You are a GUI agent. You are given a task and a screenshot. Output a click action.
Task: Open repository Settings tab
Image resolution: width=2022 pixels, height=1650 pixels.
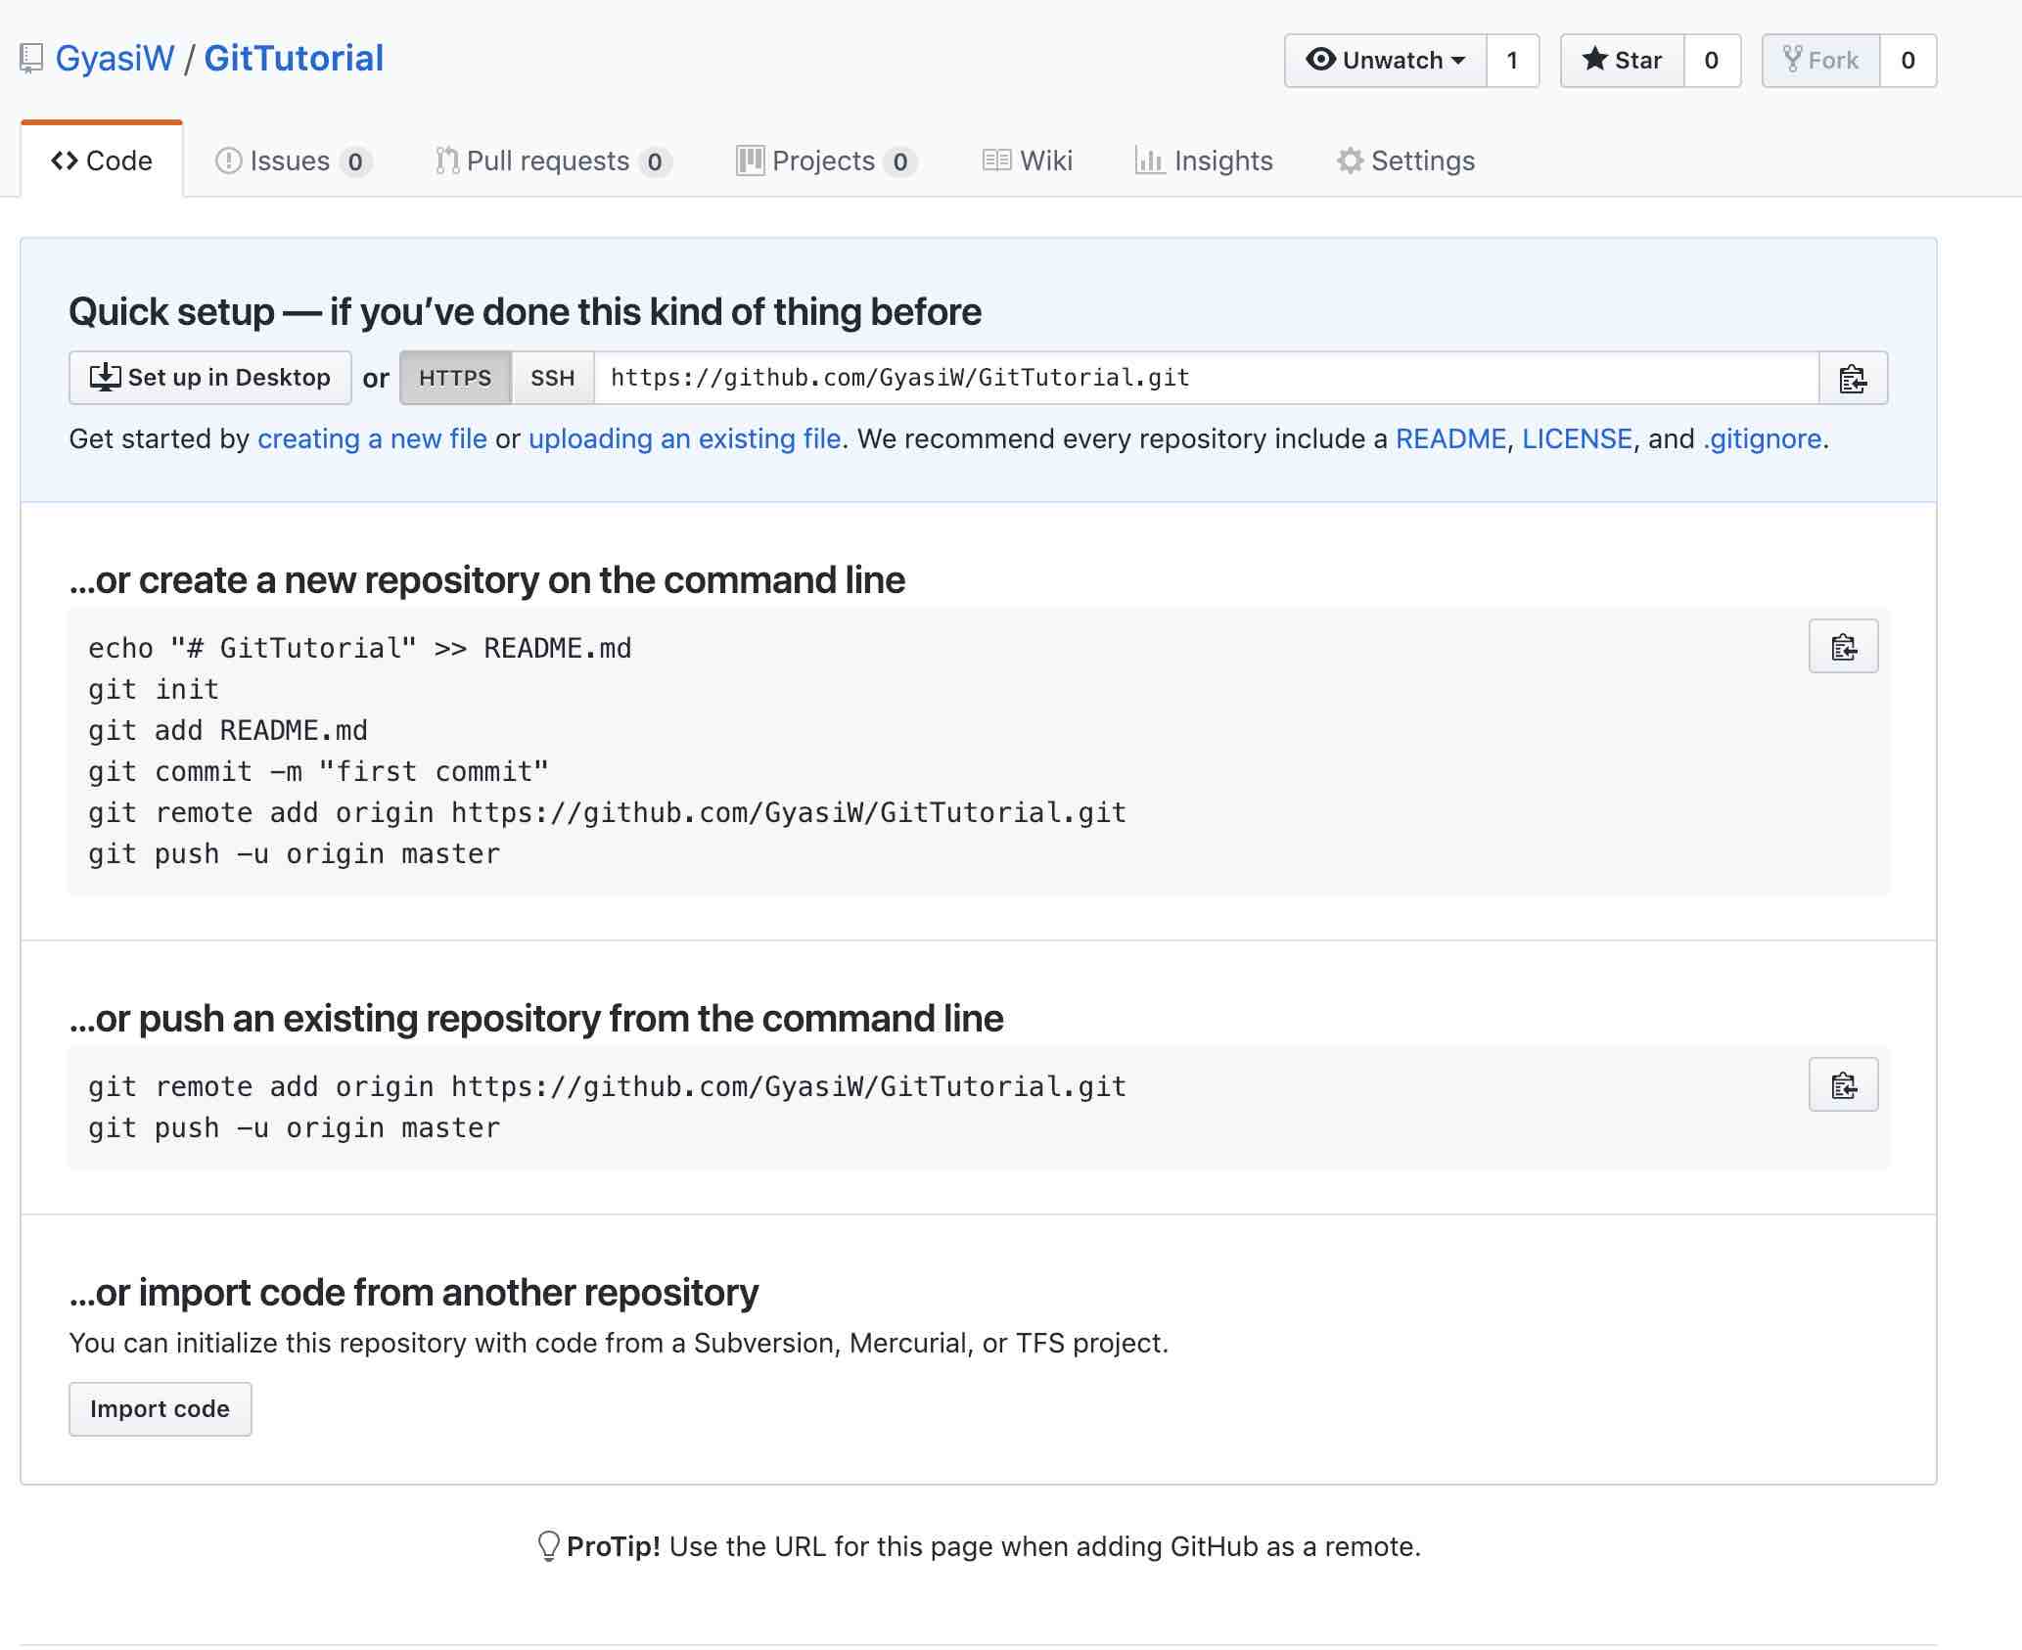click(x=1405, y=160)
